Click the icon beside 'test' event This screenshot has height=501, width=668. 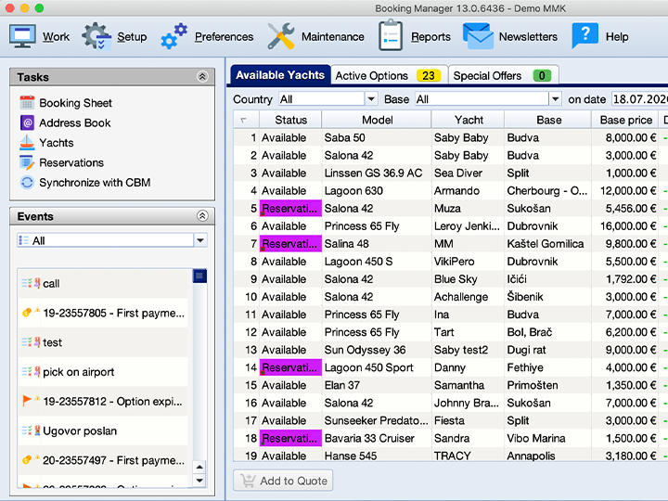click(x=32, y=342)
